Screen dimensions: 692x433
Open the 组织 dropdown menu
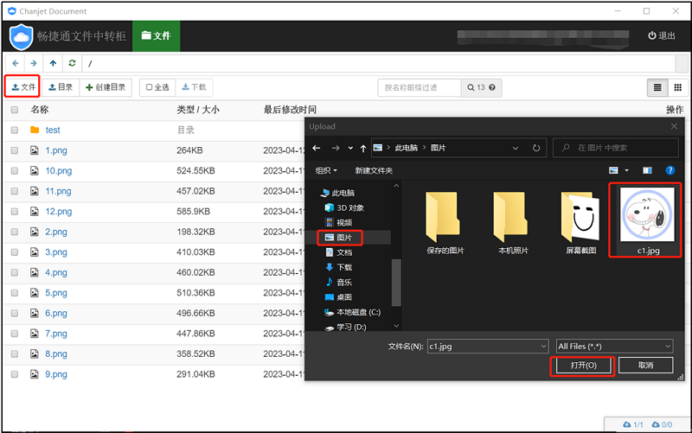pyautogui.click(x=326, y=170)
